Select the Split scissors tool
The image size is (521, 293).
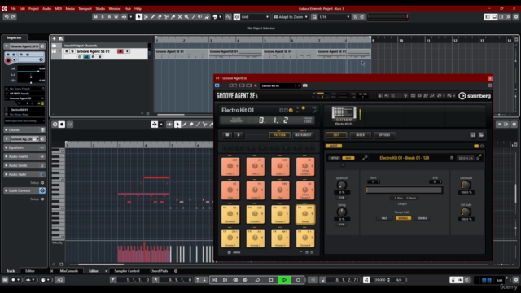[x=166, y=17]
